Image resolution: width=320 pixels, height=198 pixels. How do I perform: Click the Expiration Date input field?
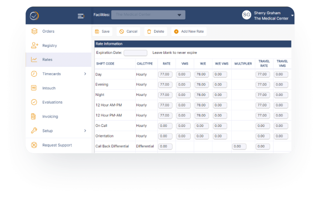pos(135,53)
